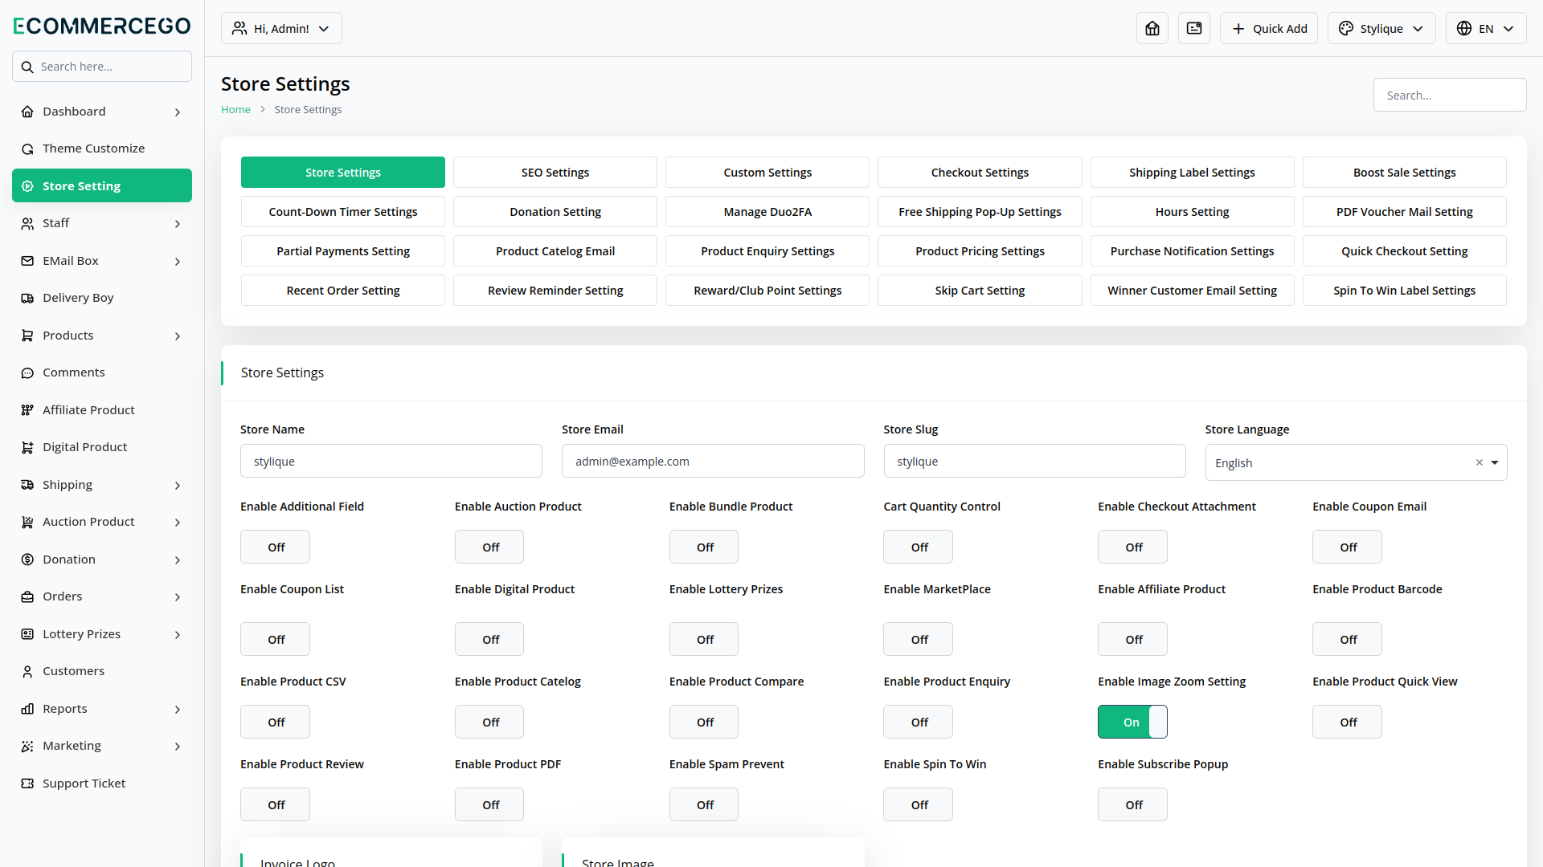This screenshot has height=867, width=1543.
Task: Clear the Store Language selection (x)
Action: [1479, 462]
